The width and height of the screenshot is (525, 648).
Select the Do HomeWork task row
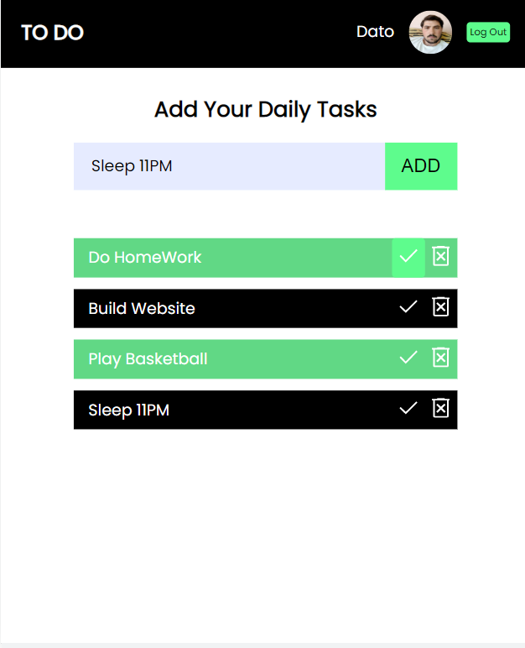pos(266,258)
